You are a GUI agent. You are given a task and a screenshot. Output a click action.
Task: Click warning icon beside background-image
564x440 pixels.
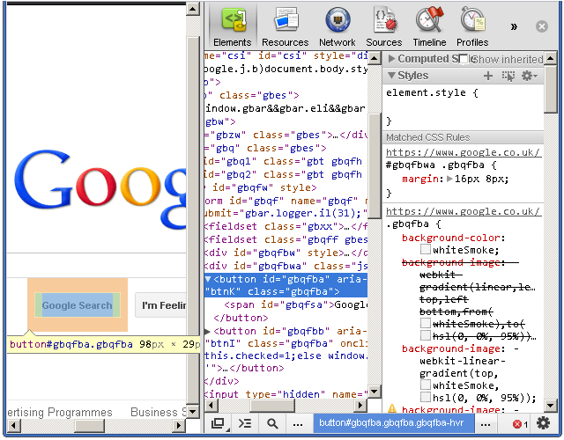pyautogui.click(x=392, y=408)
